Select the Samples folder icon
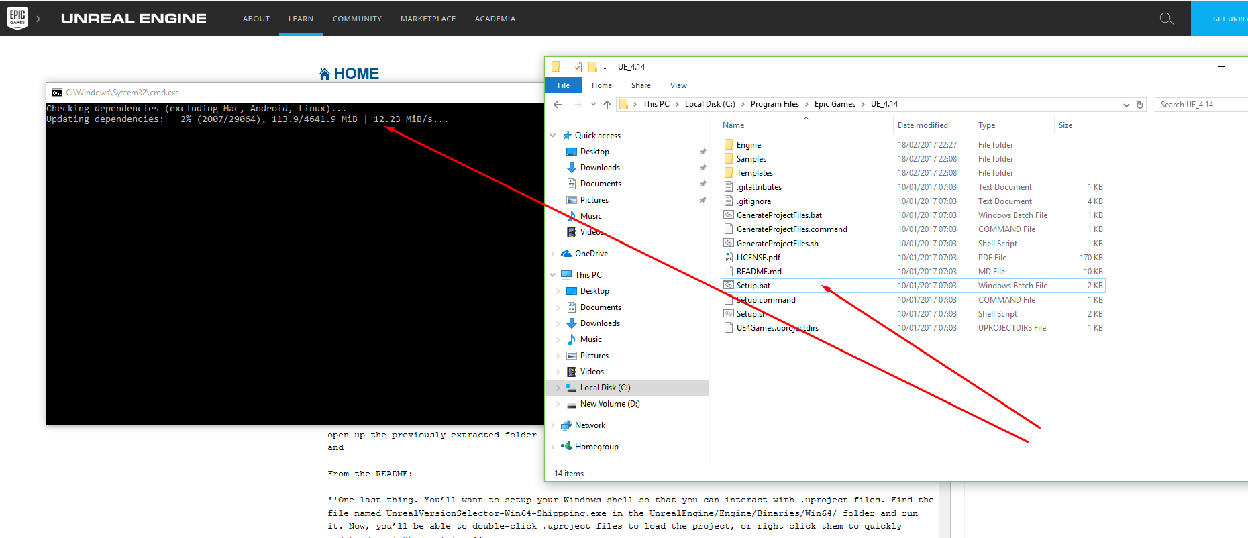 point(729,158)
